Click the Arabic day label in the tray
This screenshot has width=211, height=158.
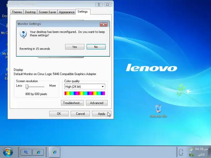coord(202,155)
